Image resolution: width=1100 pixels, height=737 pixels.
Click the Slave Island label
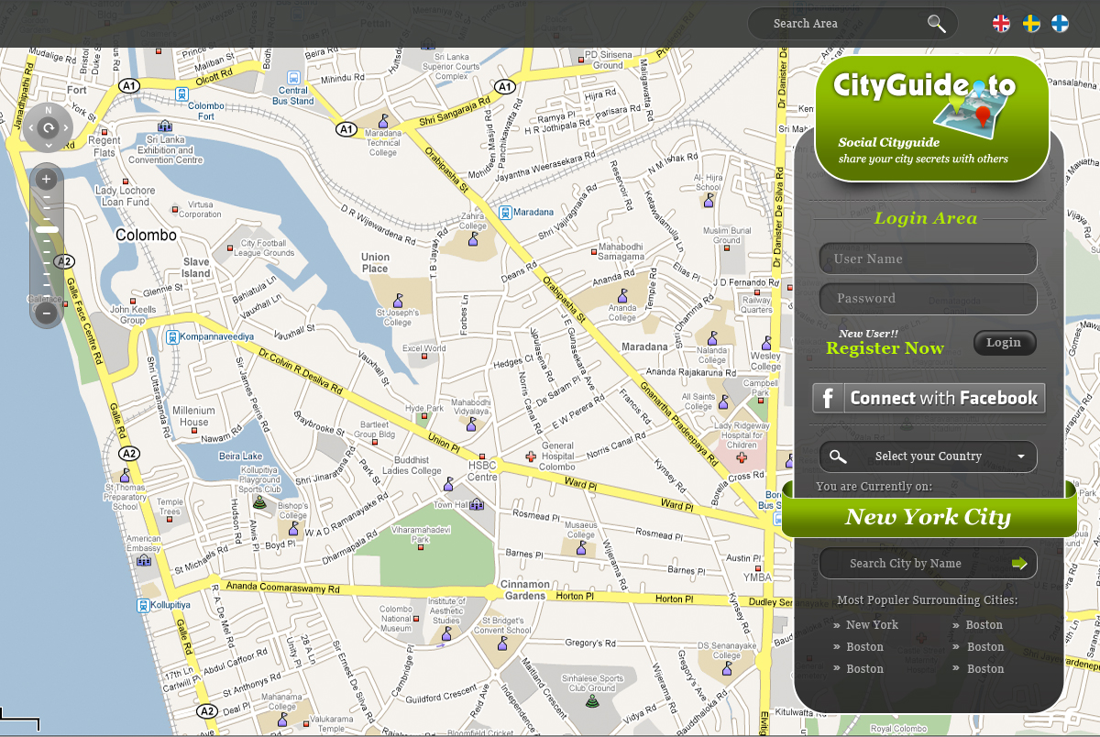(x=196, y=268)
